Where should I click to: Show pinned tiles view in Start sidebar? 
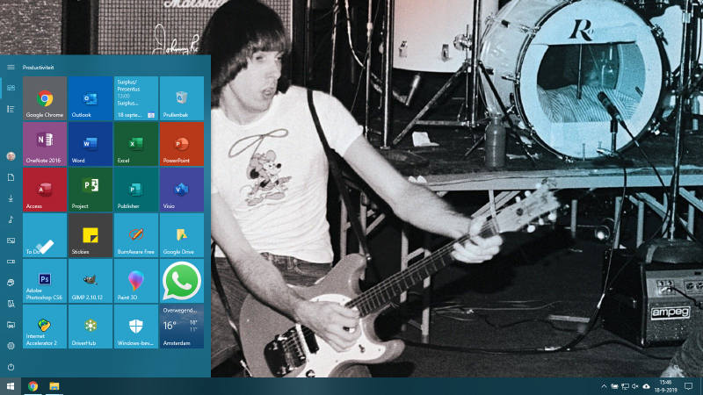(11, 88)
